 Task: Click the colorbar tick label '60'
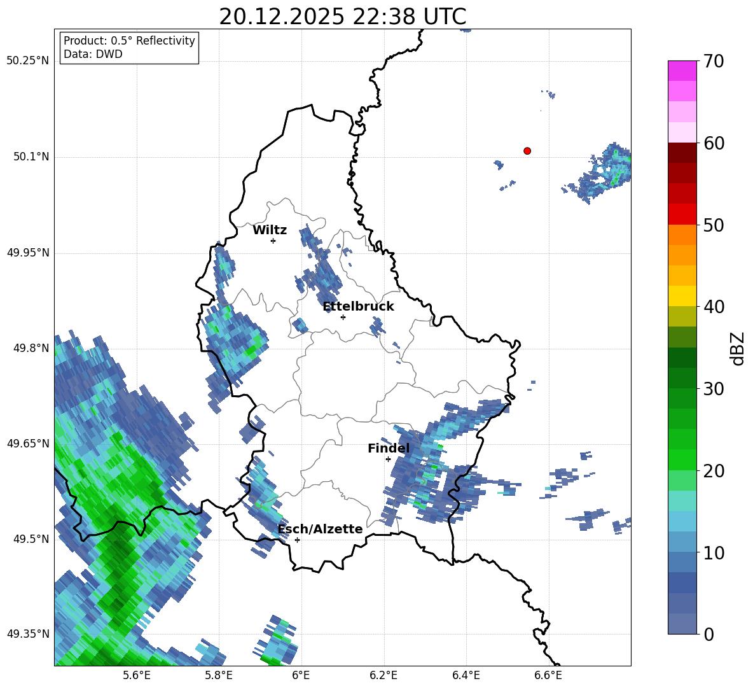(714, 143)
